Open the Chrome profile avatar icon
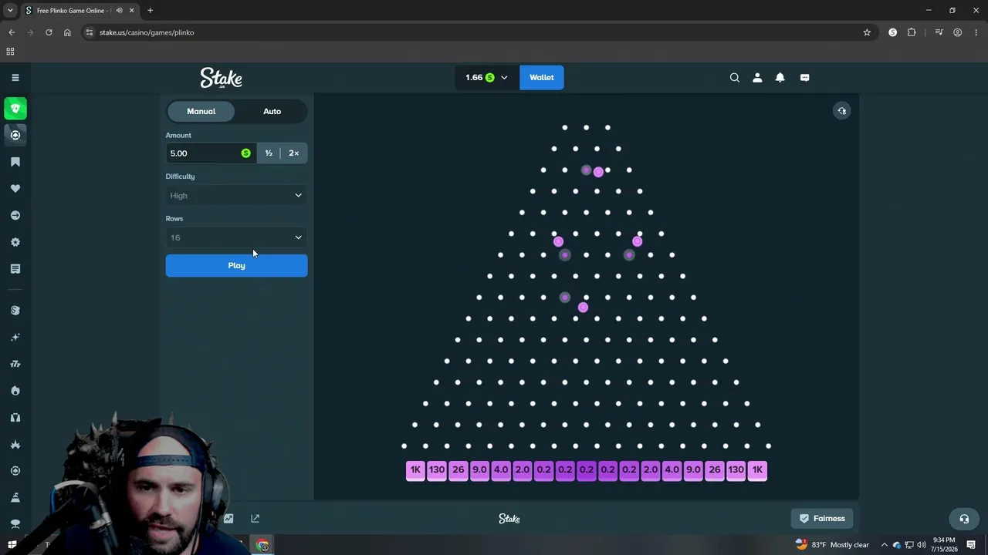This screenshot has width=988, height=555. coord(957,32)
